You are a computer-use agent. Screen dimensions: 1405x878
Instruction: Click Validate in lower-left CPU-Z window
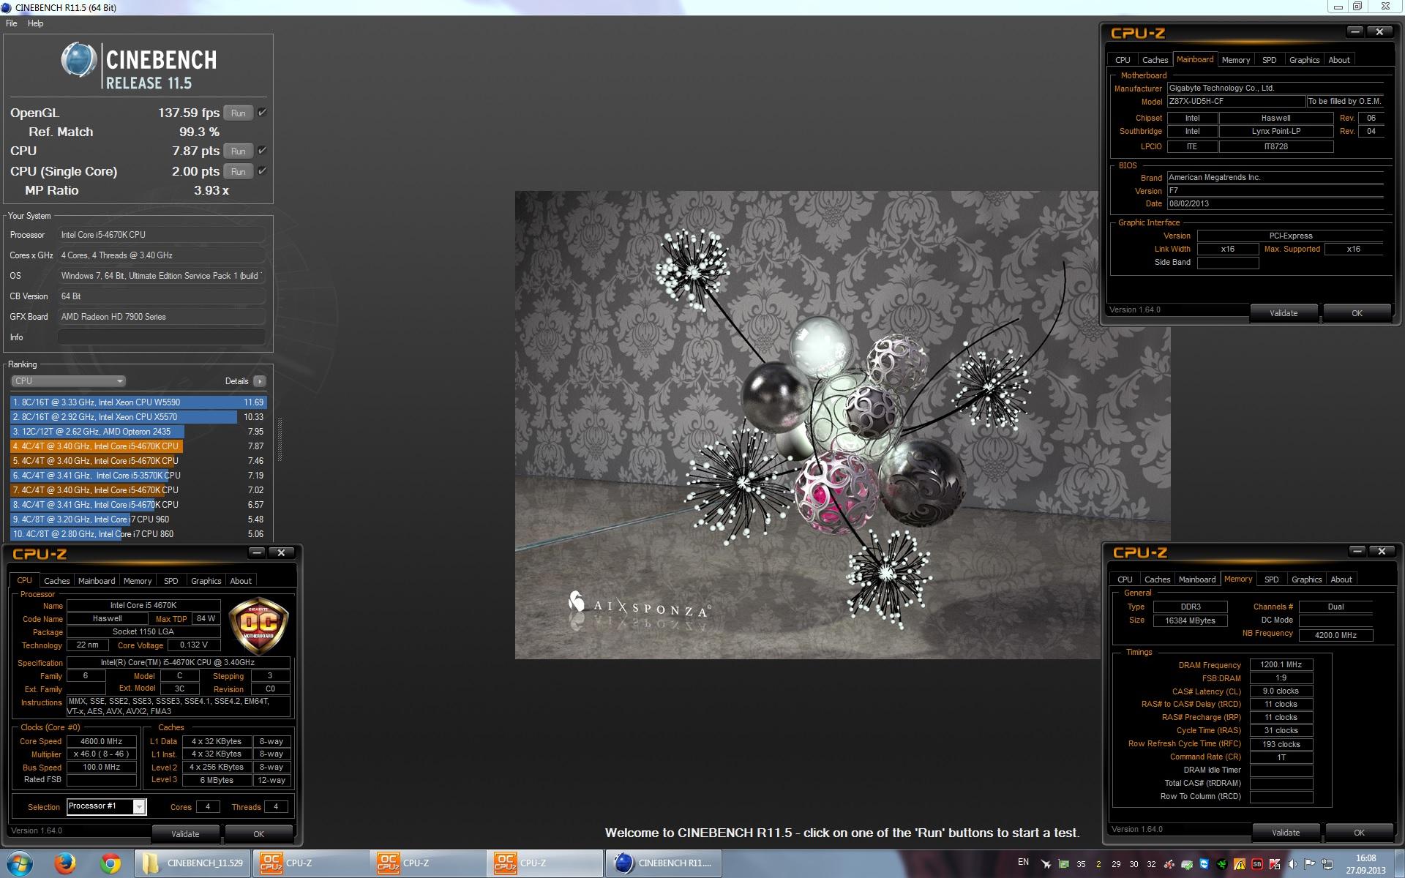coord(185,833)
